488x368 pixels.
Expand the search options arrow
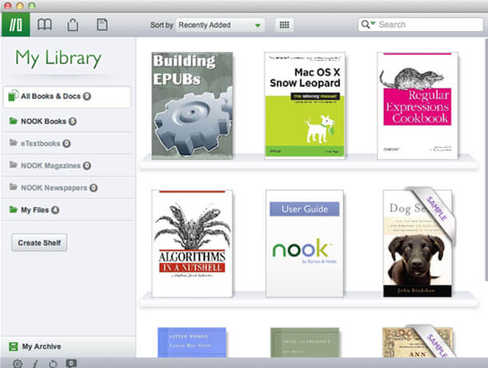[373, 23]
